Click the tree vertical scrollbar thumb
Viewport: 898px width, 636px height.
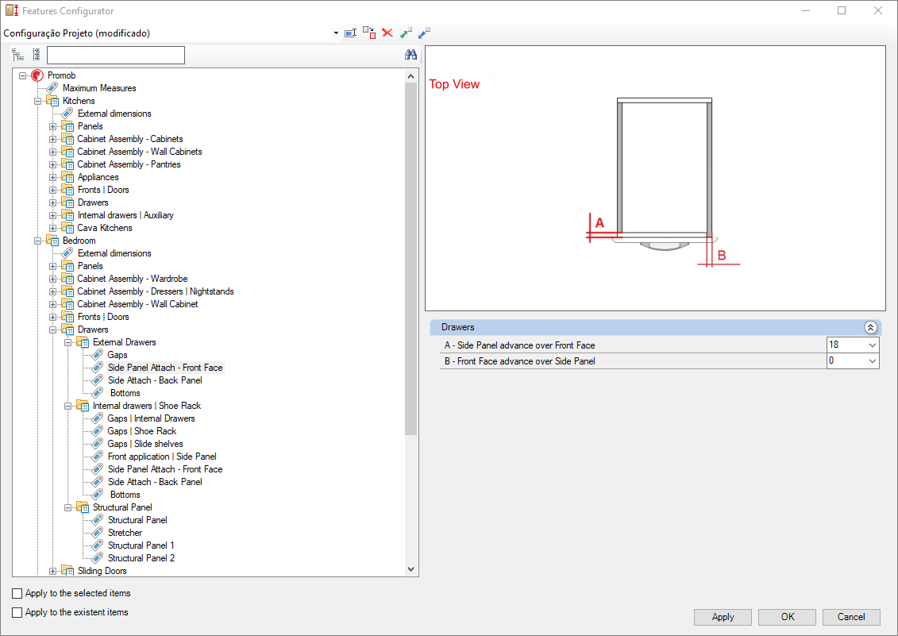point(410,259)
